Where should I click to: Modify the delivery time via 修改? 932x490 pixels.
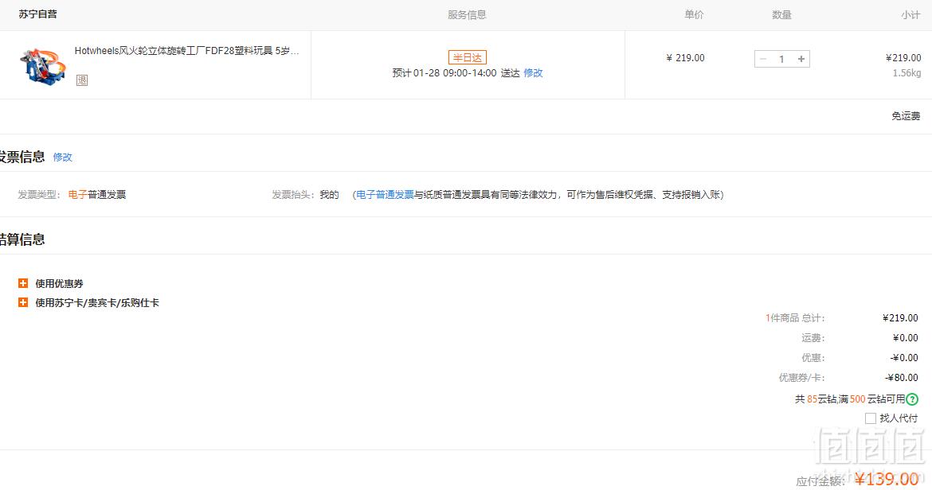click(533, 73)
